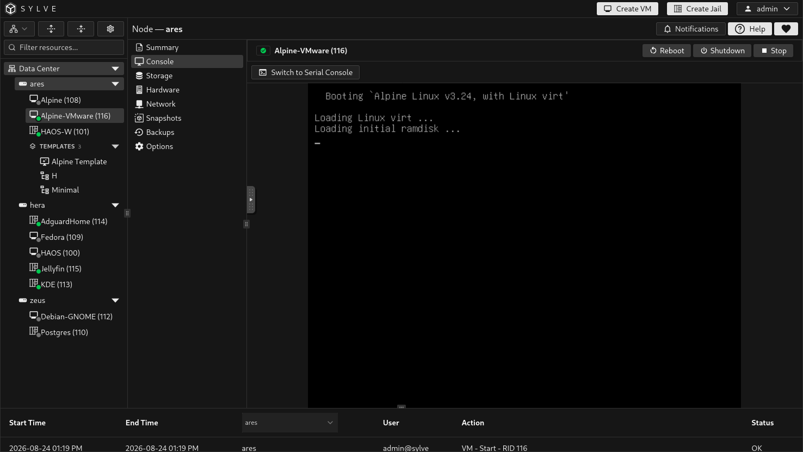
Task: Open the Network tab
Action: click(187, 104)
